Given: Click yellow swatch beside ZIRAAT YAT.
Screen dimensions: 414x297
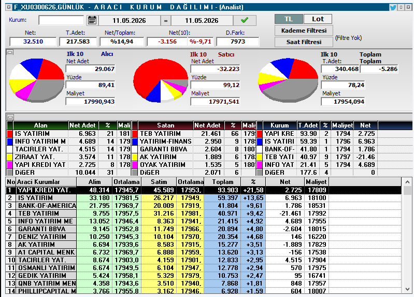Looking at the screenshot, I should [x=10, y=157].
